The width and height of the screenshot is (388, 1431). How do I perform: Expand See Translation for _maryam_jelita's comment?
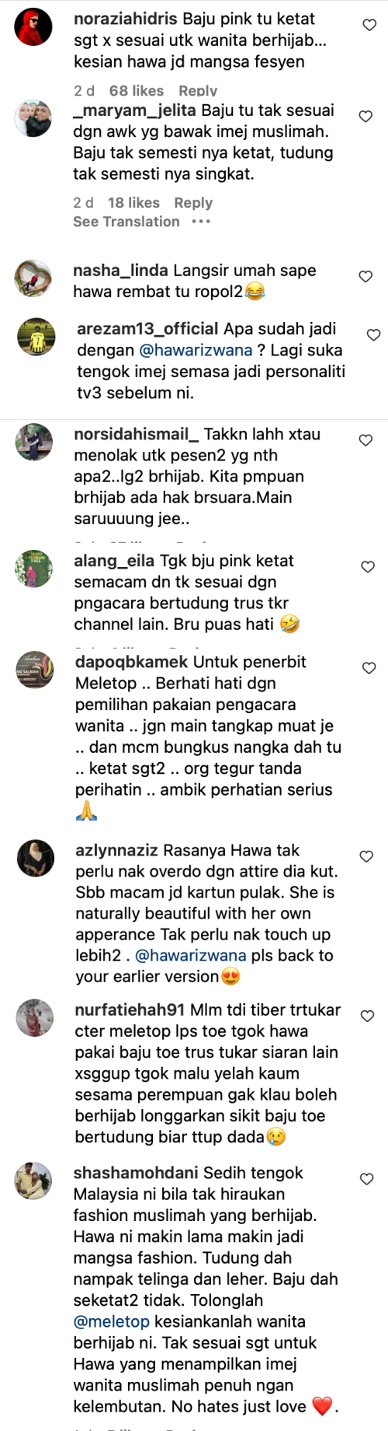coord(126,222)
